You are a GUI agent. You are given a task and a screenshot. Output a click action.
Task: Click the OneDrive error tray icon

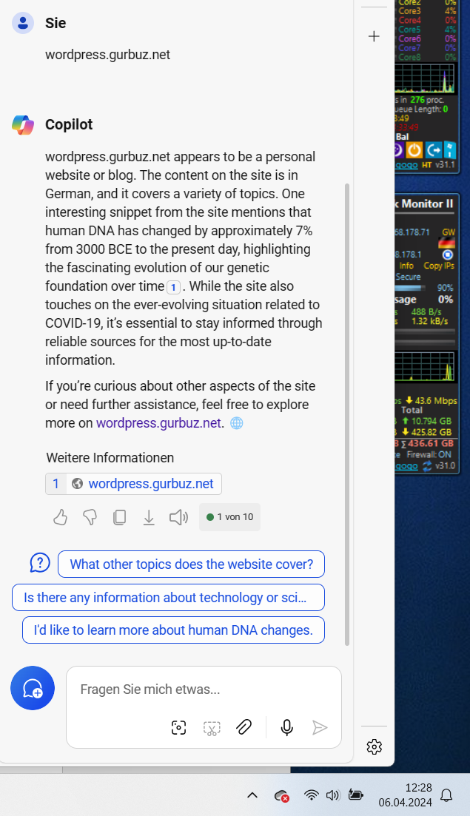click(x=281, y=796)
